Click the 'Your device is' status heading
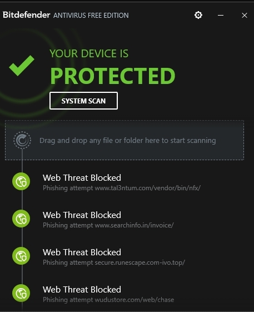The height and width of the screenshot is (312, 254). click(x=89, y=53)
